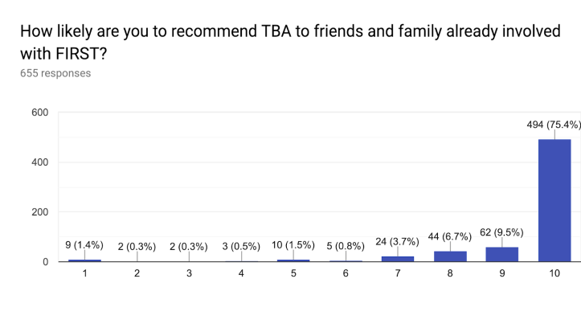
Task: Click the bar for rating 8
Action: coord(449,256)
